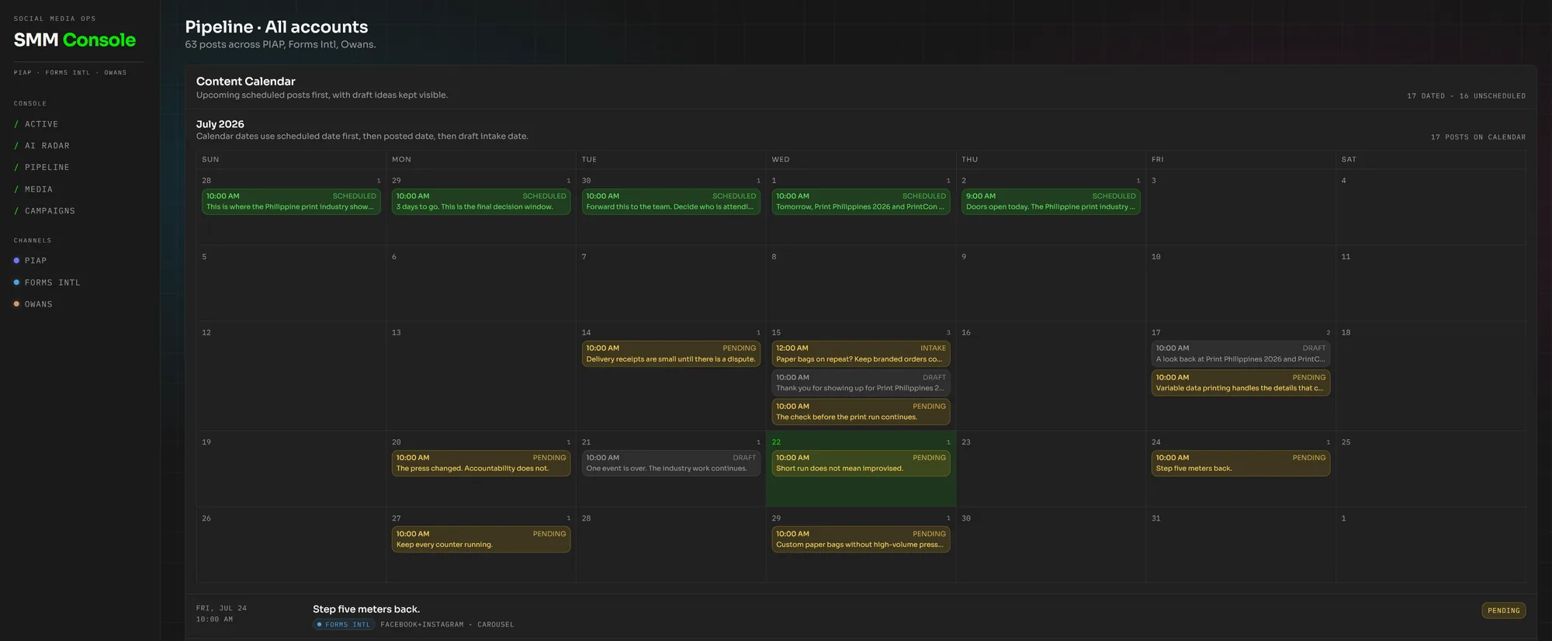The height and width of the screenshot is (641, 1552).
Task: Select the July 16 calendar cell
Action: [1051, 376]
